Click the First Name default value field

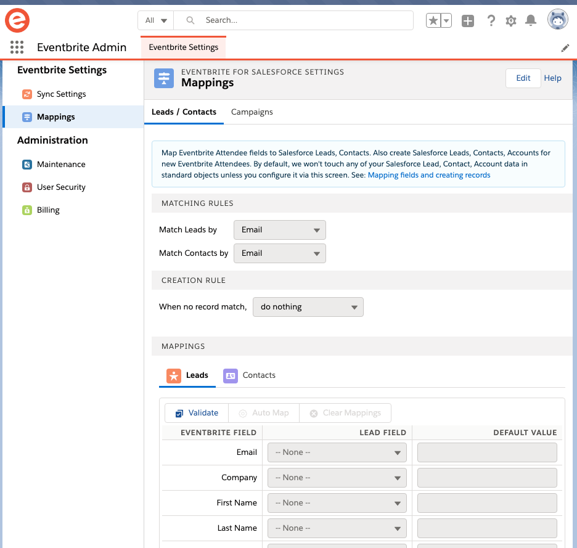[487, 503]
